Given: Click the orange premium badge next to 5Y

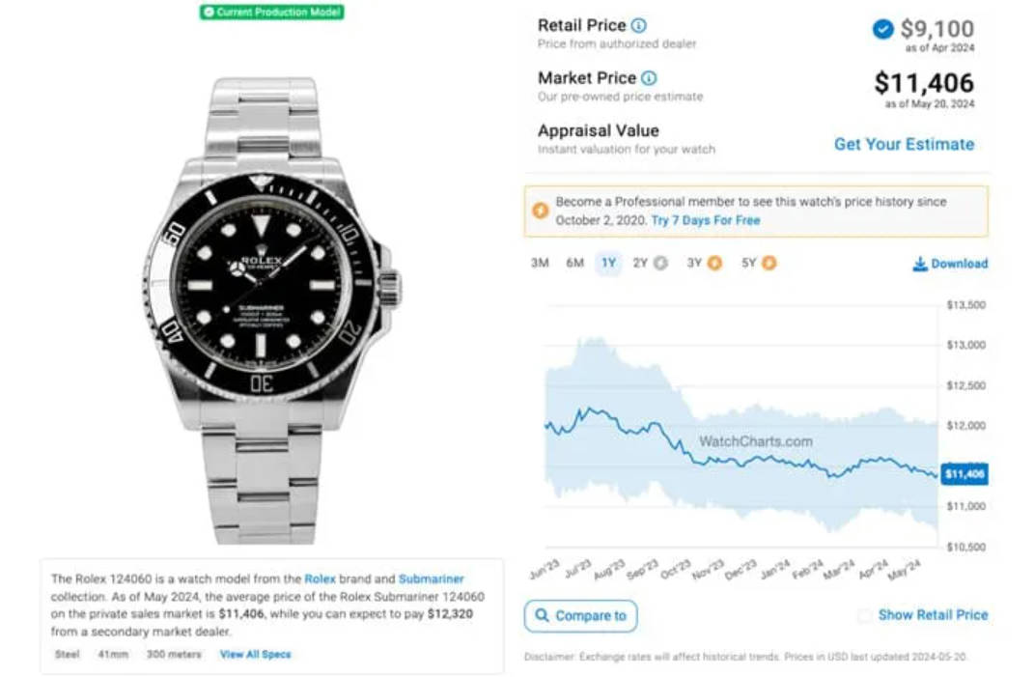Looking at the screenshot, I should (769, 264).
